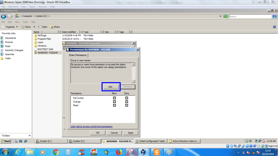Open Music in Favorite Links
278x156 pixels.
click(8, 46)
